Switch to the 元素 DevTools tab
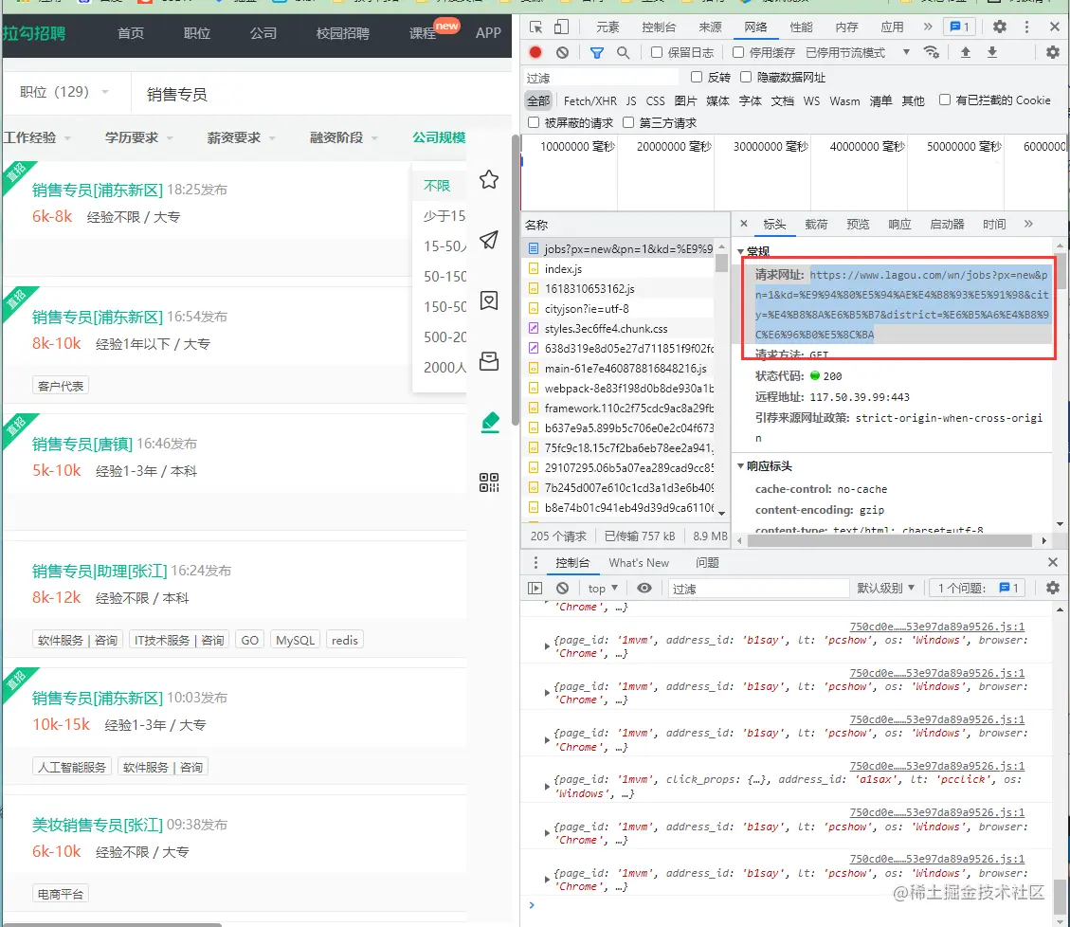1070x927 pixels. click(608, 27)
